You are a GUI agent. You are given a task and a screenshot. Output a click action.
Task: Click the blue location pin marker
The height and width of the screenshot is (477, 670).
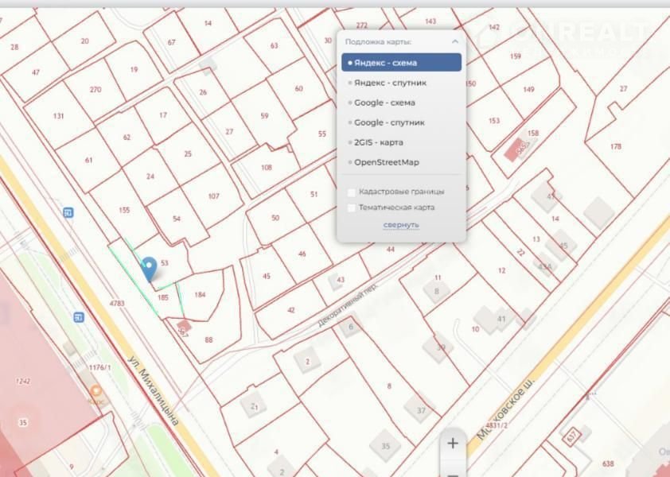pyautogui.click(x=148, y=268)
